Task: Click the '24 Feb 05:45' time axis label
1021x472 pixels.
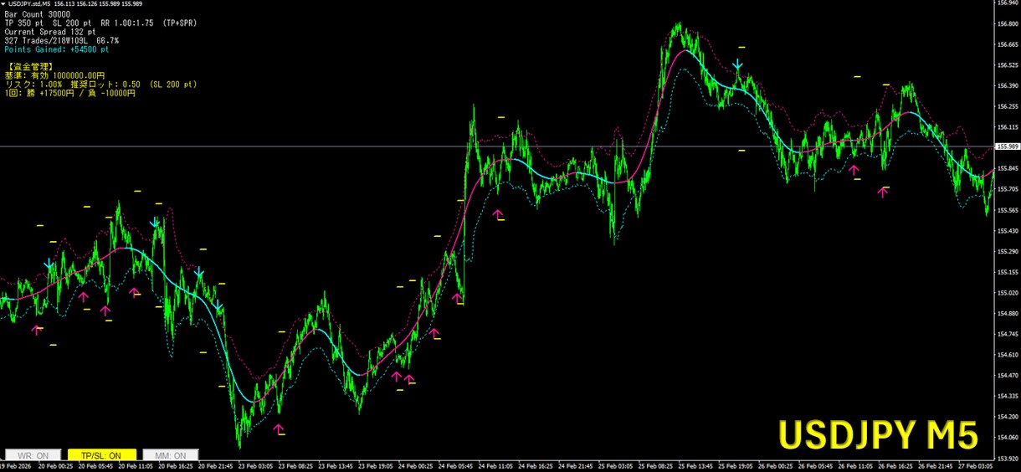Action: tap(457, 467)
